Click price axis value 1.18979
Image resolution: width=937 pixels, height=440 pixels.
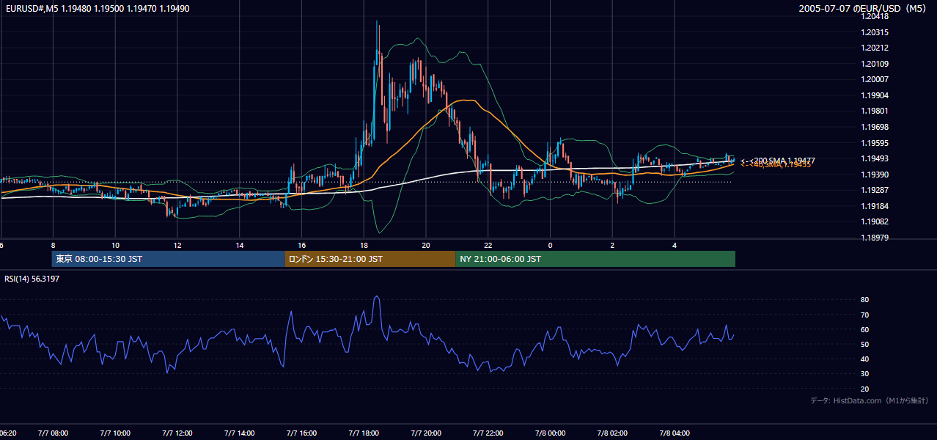876,238
